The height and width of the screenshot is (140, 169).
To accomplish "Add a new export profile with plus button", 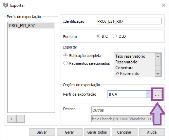I will tap(12, 119).
